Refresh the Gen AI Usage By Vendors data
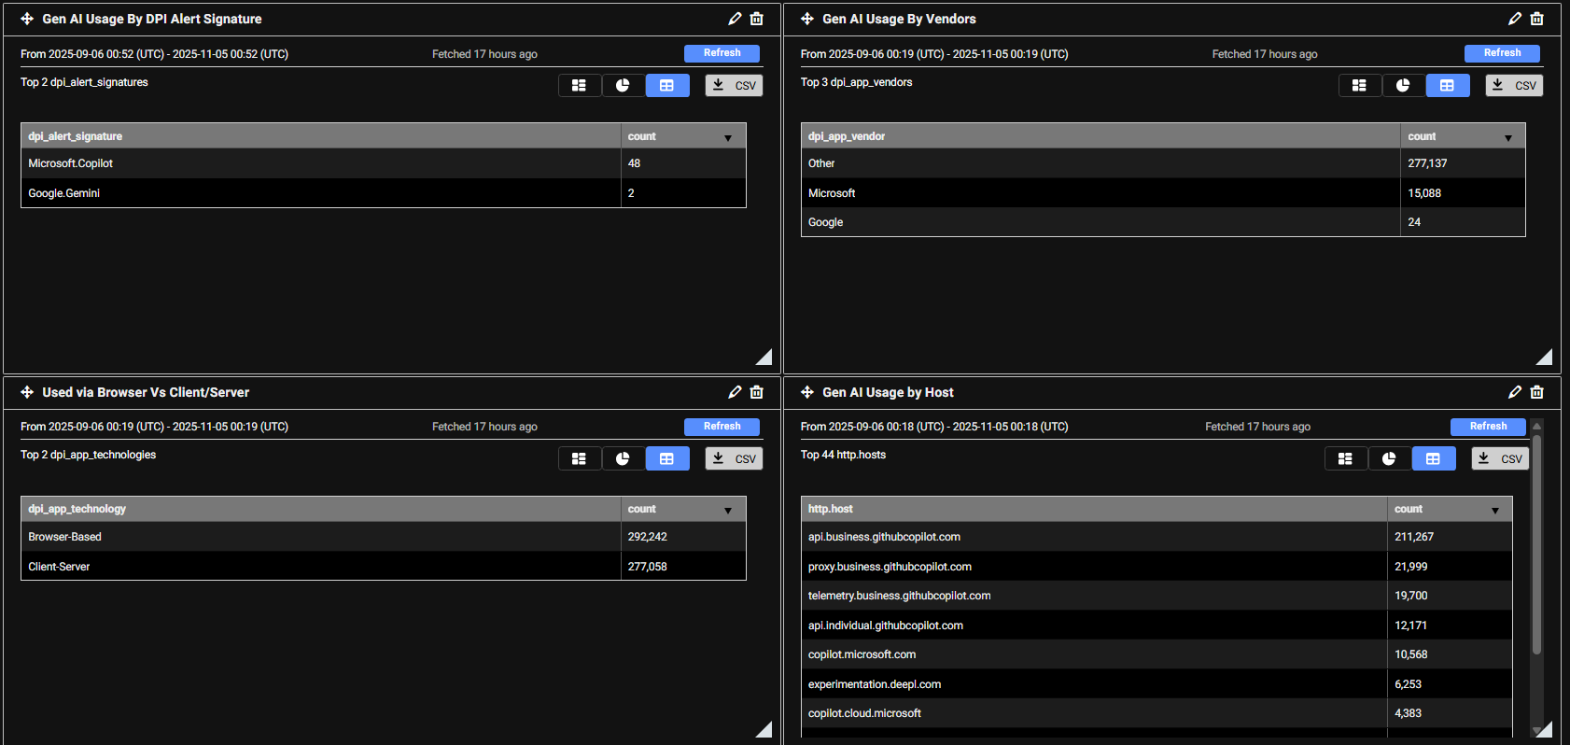Viewport: 1570px width, 745px height. (x=1502, y=53)
